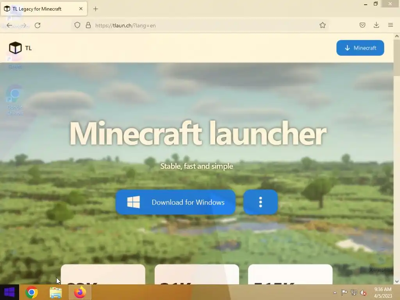Open the Action Center flag icon
The height and width of the screenshot is (300, 400).
[344, 292]
